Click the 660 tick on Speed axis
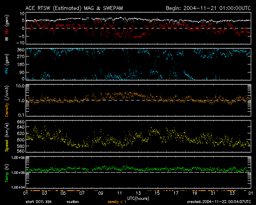Image resolution: width=256 pixels, height=205 pixels. pyautogui.click(x=20, y=122)
